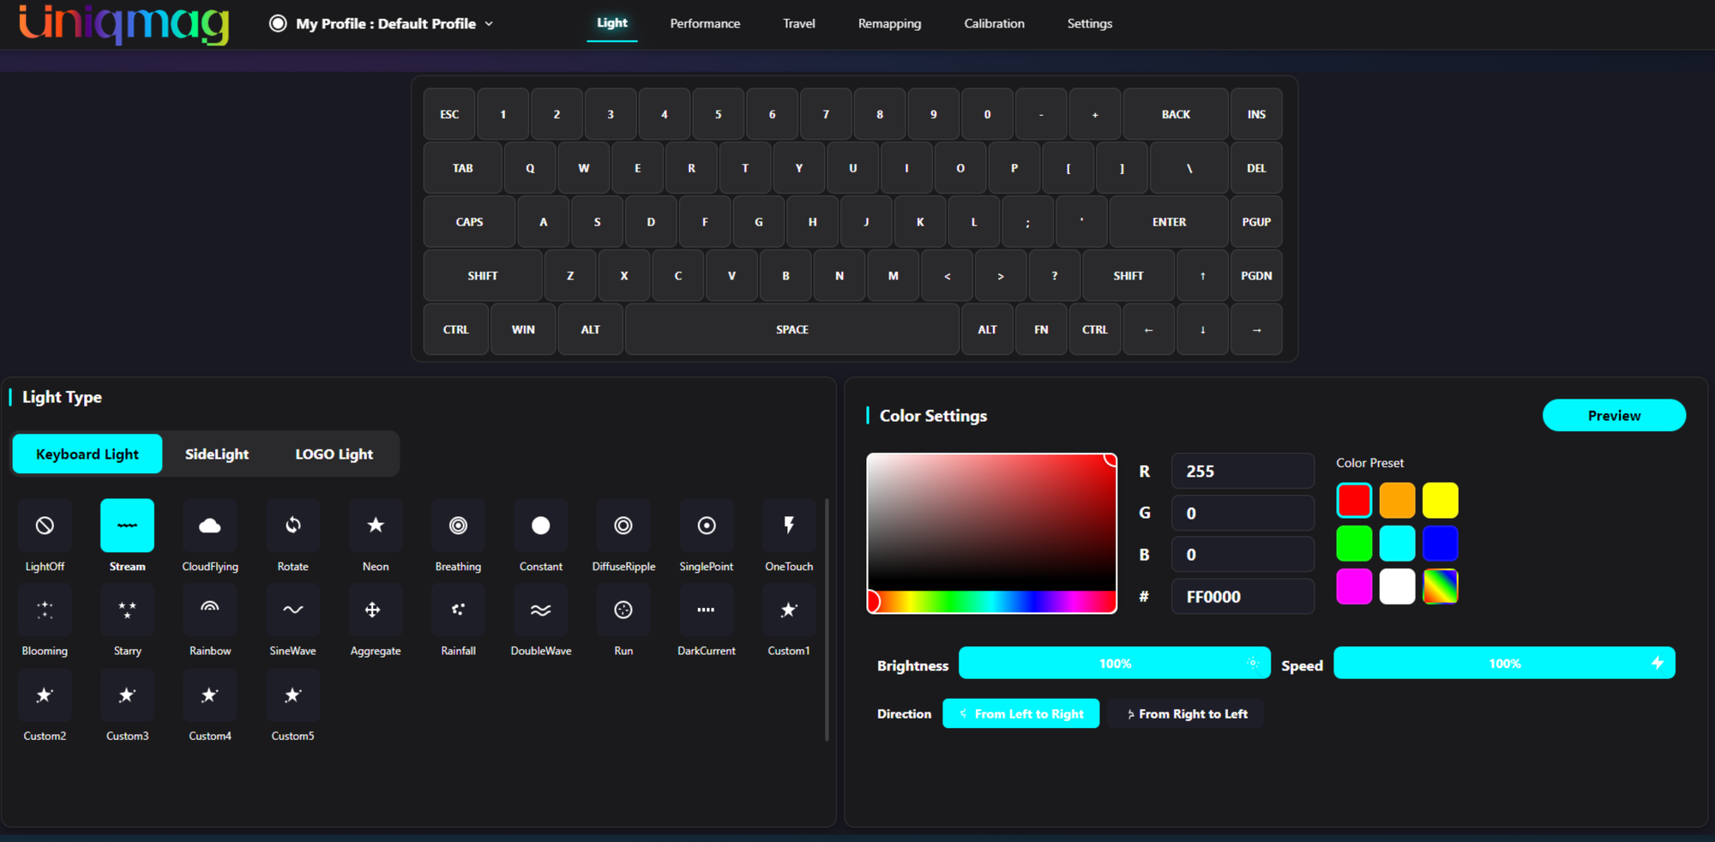The image size is (1715, 842).
Task: Select the LOGO Light button
Action: (x=334, y=454)
